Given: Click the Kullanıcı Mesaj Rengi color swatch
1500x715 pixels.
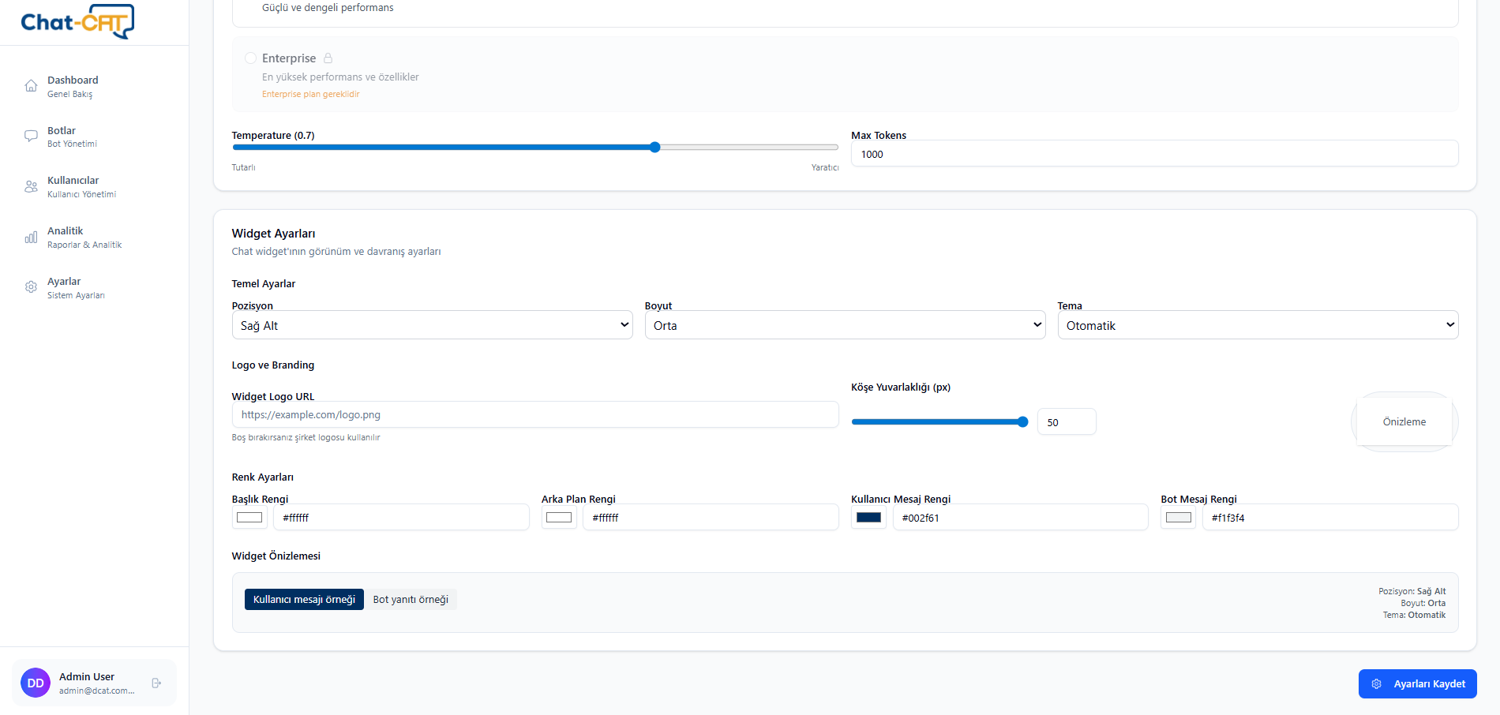Looking at the screenshot, I should [868, 517].
